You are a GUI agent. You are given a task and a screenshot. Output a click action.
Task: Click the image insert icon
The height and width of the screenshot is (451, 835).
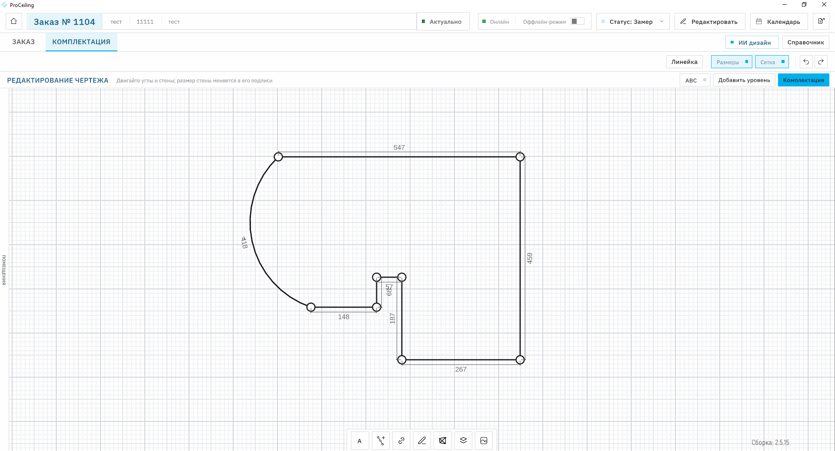pos(484,441)
